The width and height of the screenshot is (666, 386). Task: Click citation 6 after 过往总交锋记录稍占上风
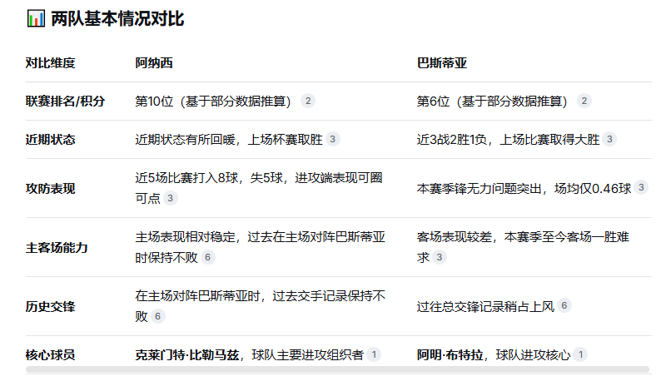(x=564, y=305)
